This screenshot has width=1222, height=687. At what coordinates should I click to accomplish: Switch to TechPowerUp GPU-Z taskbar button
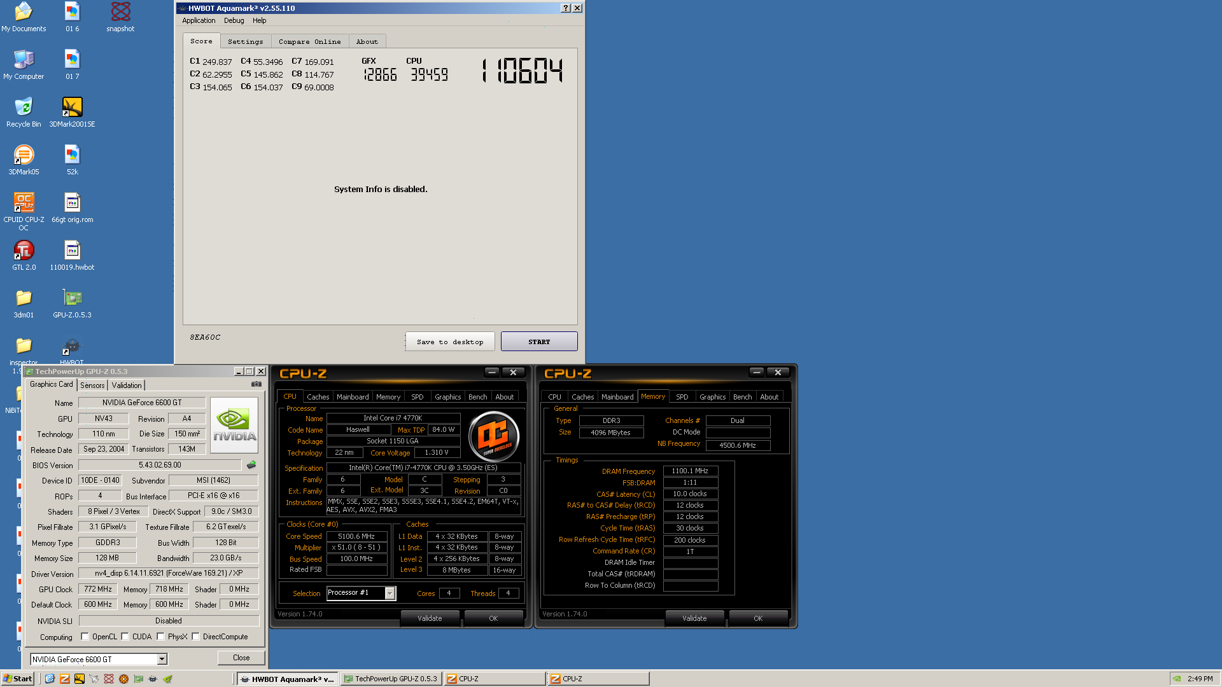tap(390, 679)
